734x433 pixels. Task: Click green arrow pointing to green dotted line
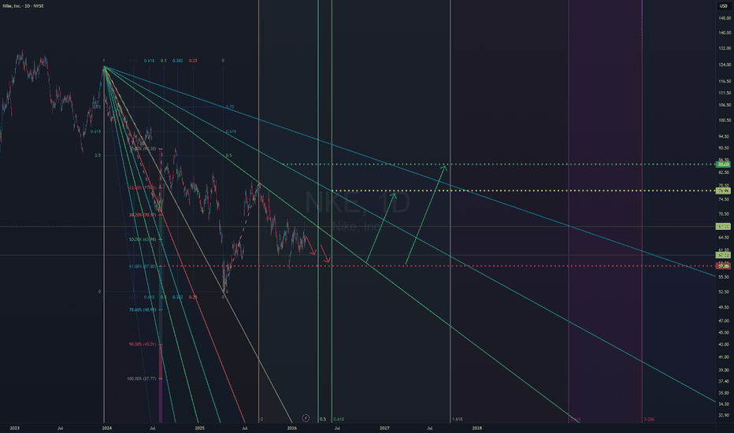(x=426, y=214)
